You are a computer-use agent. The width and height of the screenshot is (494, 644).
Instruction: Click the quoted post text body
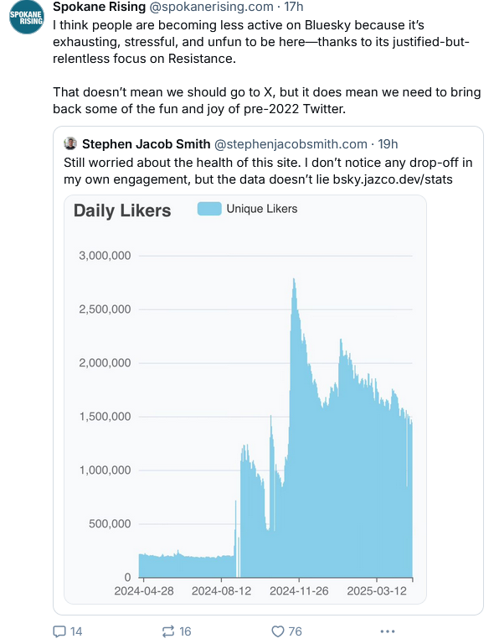point(268,171)
